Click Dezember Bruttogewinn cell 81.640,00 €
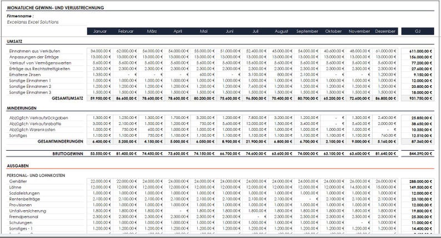The image size is (441, 238). [x=385, y=154]
